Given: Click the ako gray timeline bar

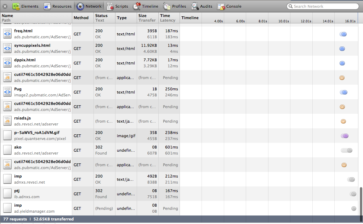Looking at the screenshot, I should [x=347, y=151].
